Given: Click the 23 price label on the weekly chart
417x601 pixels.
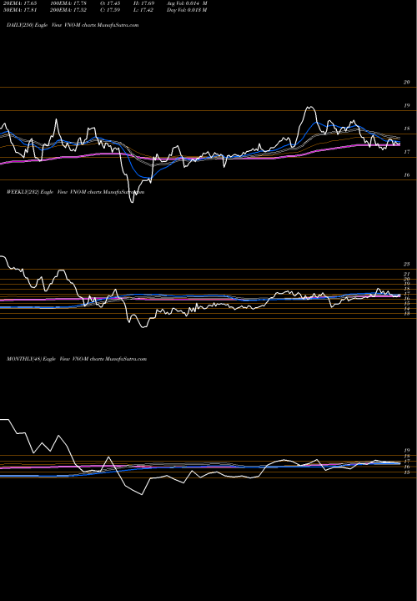Looking at the screenshot, I should (407, 264).
